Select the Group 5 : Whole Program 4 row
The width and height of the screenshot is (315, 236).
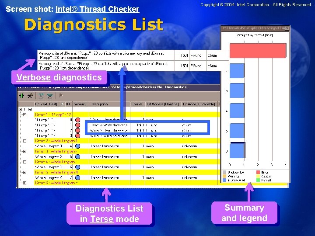click(126, 172)
